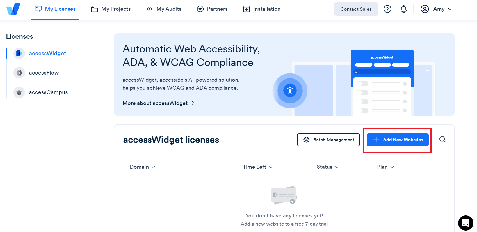
Task: Open the licenses search magnifier icon
Action: click(x=442, y=139)
